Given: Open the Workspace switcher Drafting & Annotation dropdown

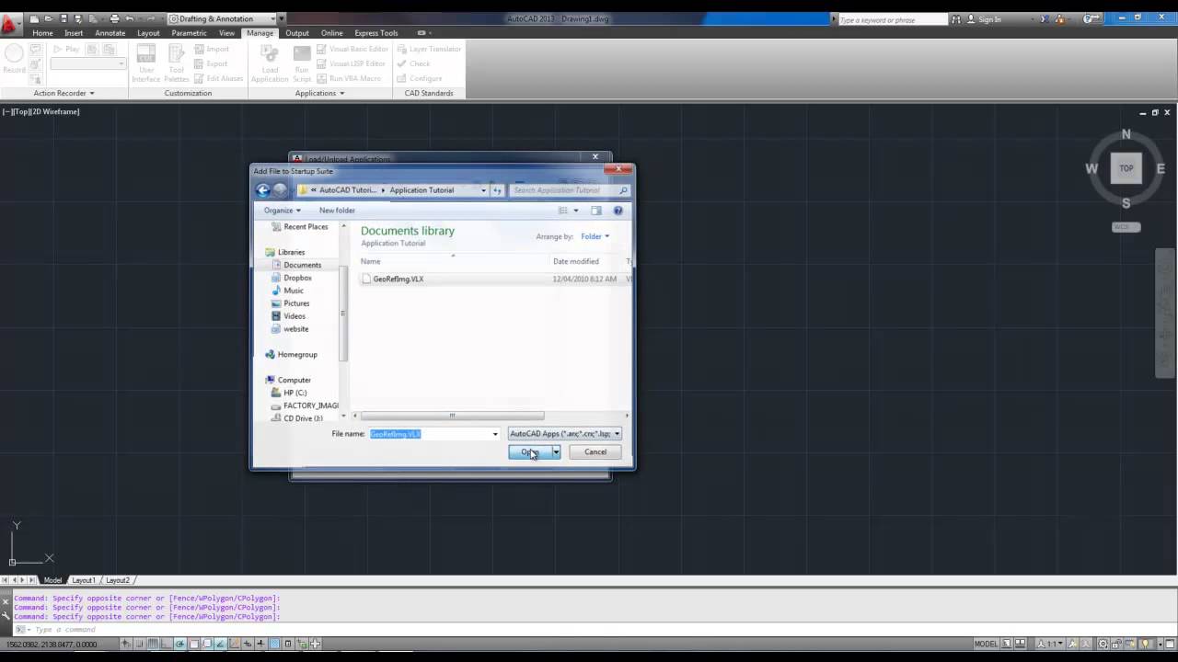Looking at the screenshot, I should coord(224,18).
